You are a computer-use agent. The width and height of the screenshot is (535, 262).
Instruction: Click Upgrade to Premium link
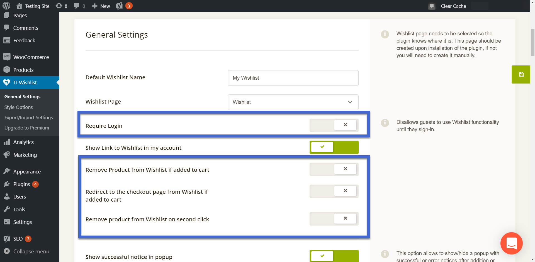26,128
